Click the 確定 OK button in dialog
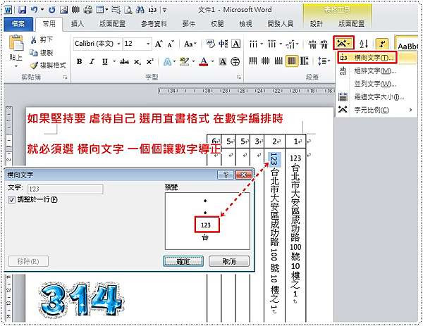 coord(183,261)
